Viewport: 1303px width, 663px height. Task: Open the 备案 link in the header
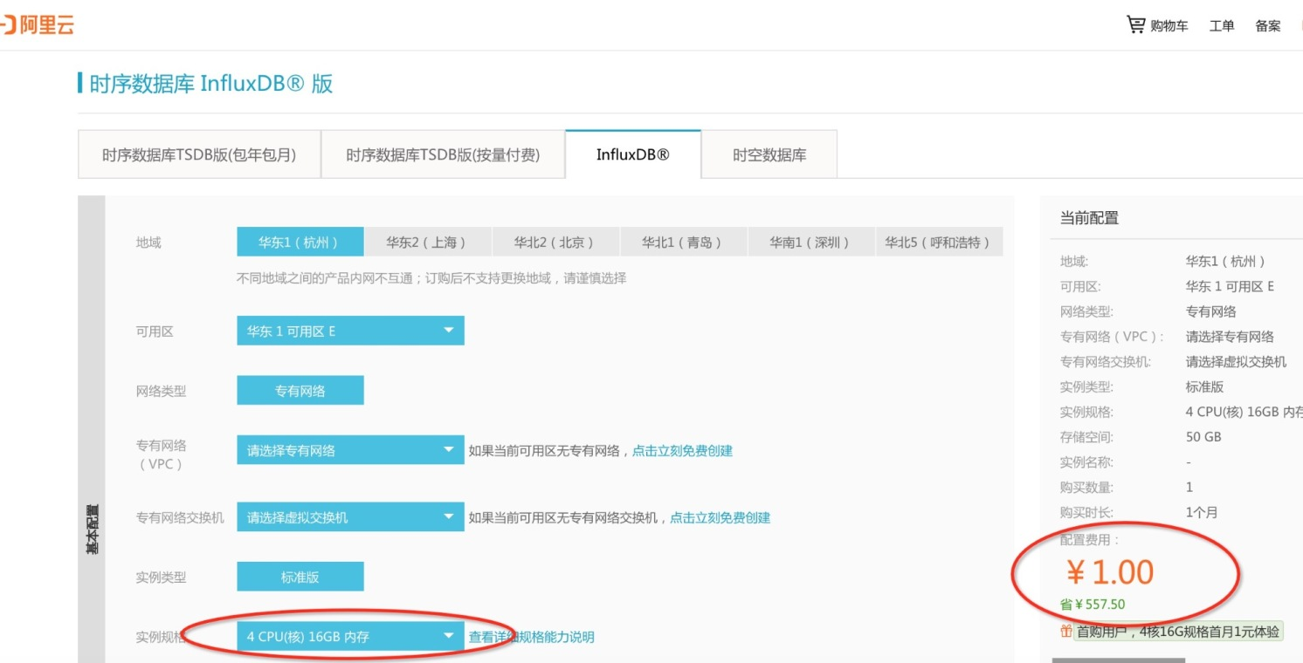(x=1268, y=26)
